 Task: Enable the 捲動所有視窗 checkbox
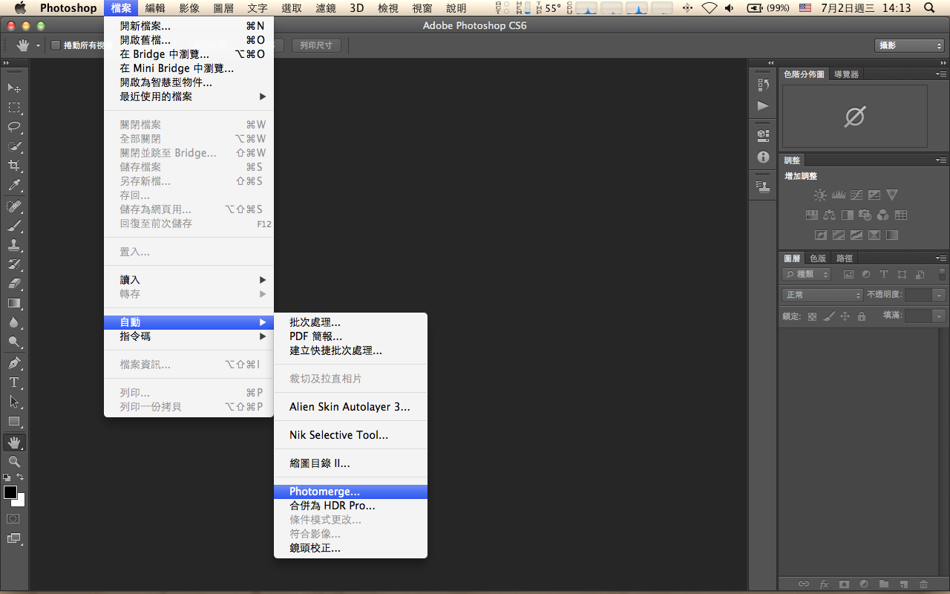click(55, 45)
